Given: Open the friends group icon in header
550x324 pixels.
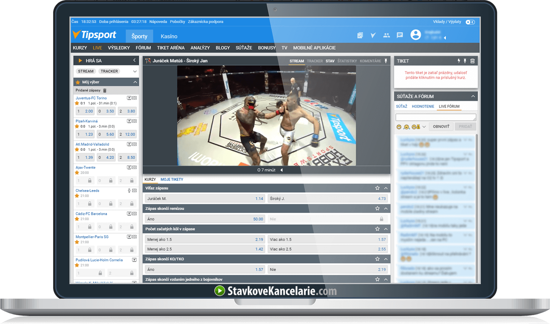Looking at the screenshot, I should pyautogui.click(x=387, y=35).
